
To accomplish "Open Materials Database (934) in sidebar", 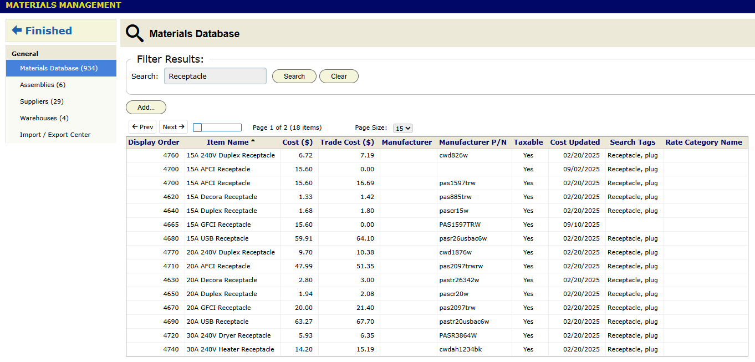I will click(61, 68).
